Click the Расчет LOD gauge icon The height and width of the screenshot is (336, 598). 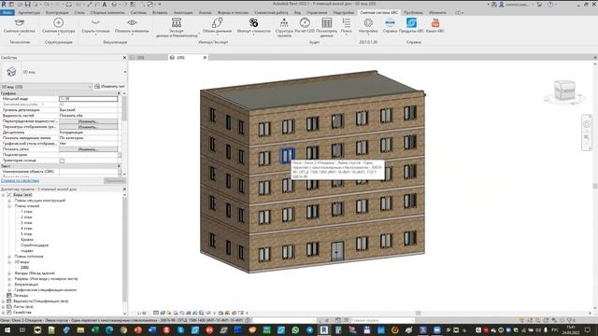click(x=305, y=22)
